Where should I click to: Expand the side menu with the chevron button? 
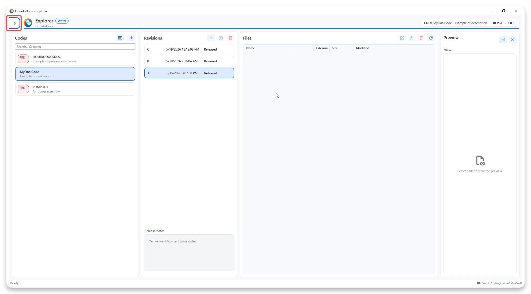click(x=14, y=23)
